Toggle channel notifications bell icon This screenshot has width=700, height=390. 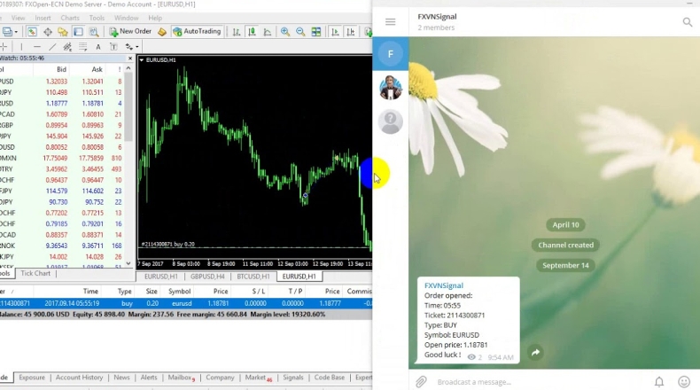(659, 381)
